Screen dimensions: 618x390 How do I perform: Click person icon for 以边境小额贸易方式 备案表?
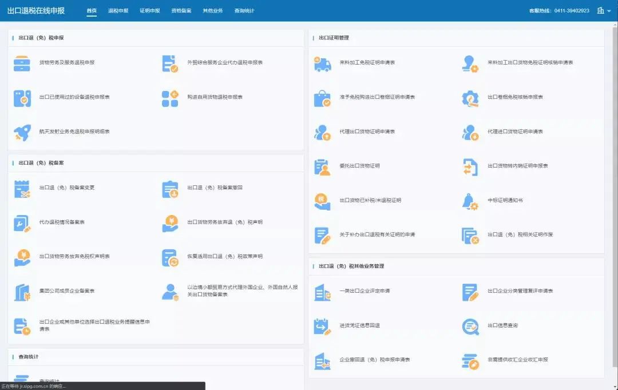pyautogui.click(x=170, y=292)
